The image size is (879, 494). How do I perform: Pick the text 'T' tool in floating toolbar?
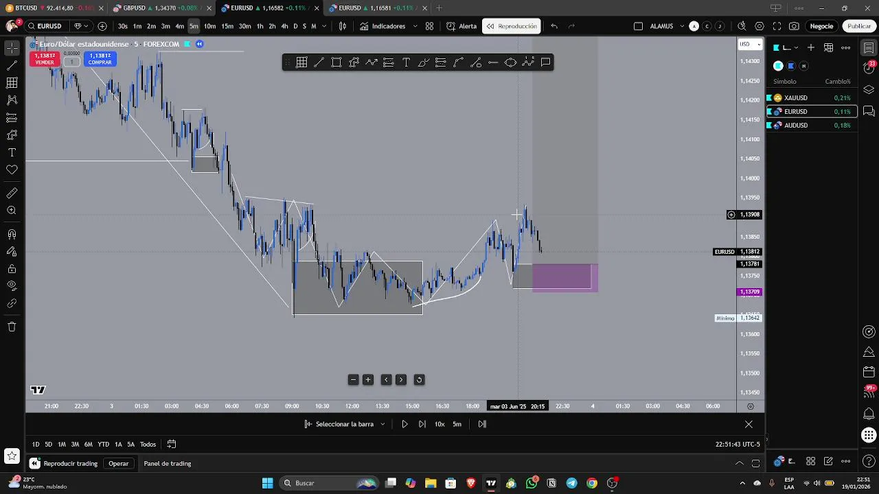tap(406, 62)
